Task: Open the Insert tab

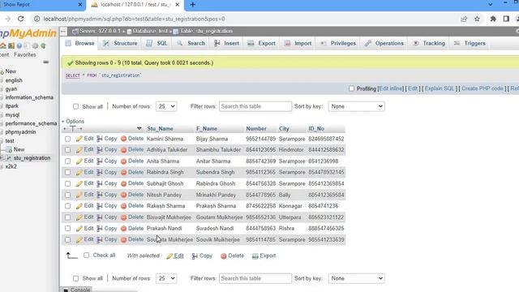Action: pyautogui.click(x=227, y=43)
